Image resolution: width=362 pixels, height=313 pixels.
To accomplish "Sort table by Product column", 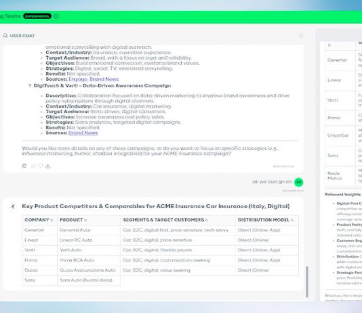I will (x=85, y=220).
